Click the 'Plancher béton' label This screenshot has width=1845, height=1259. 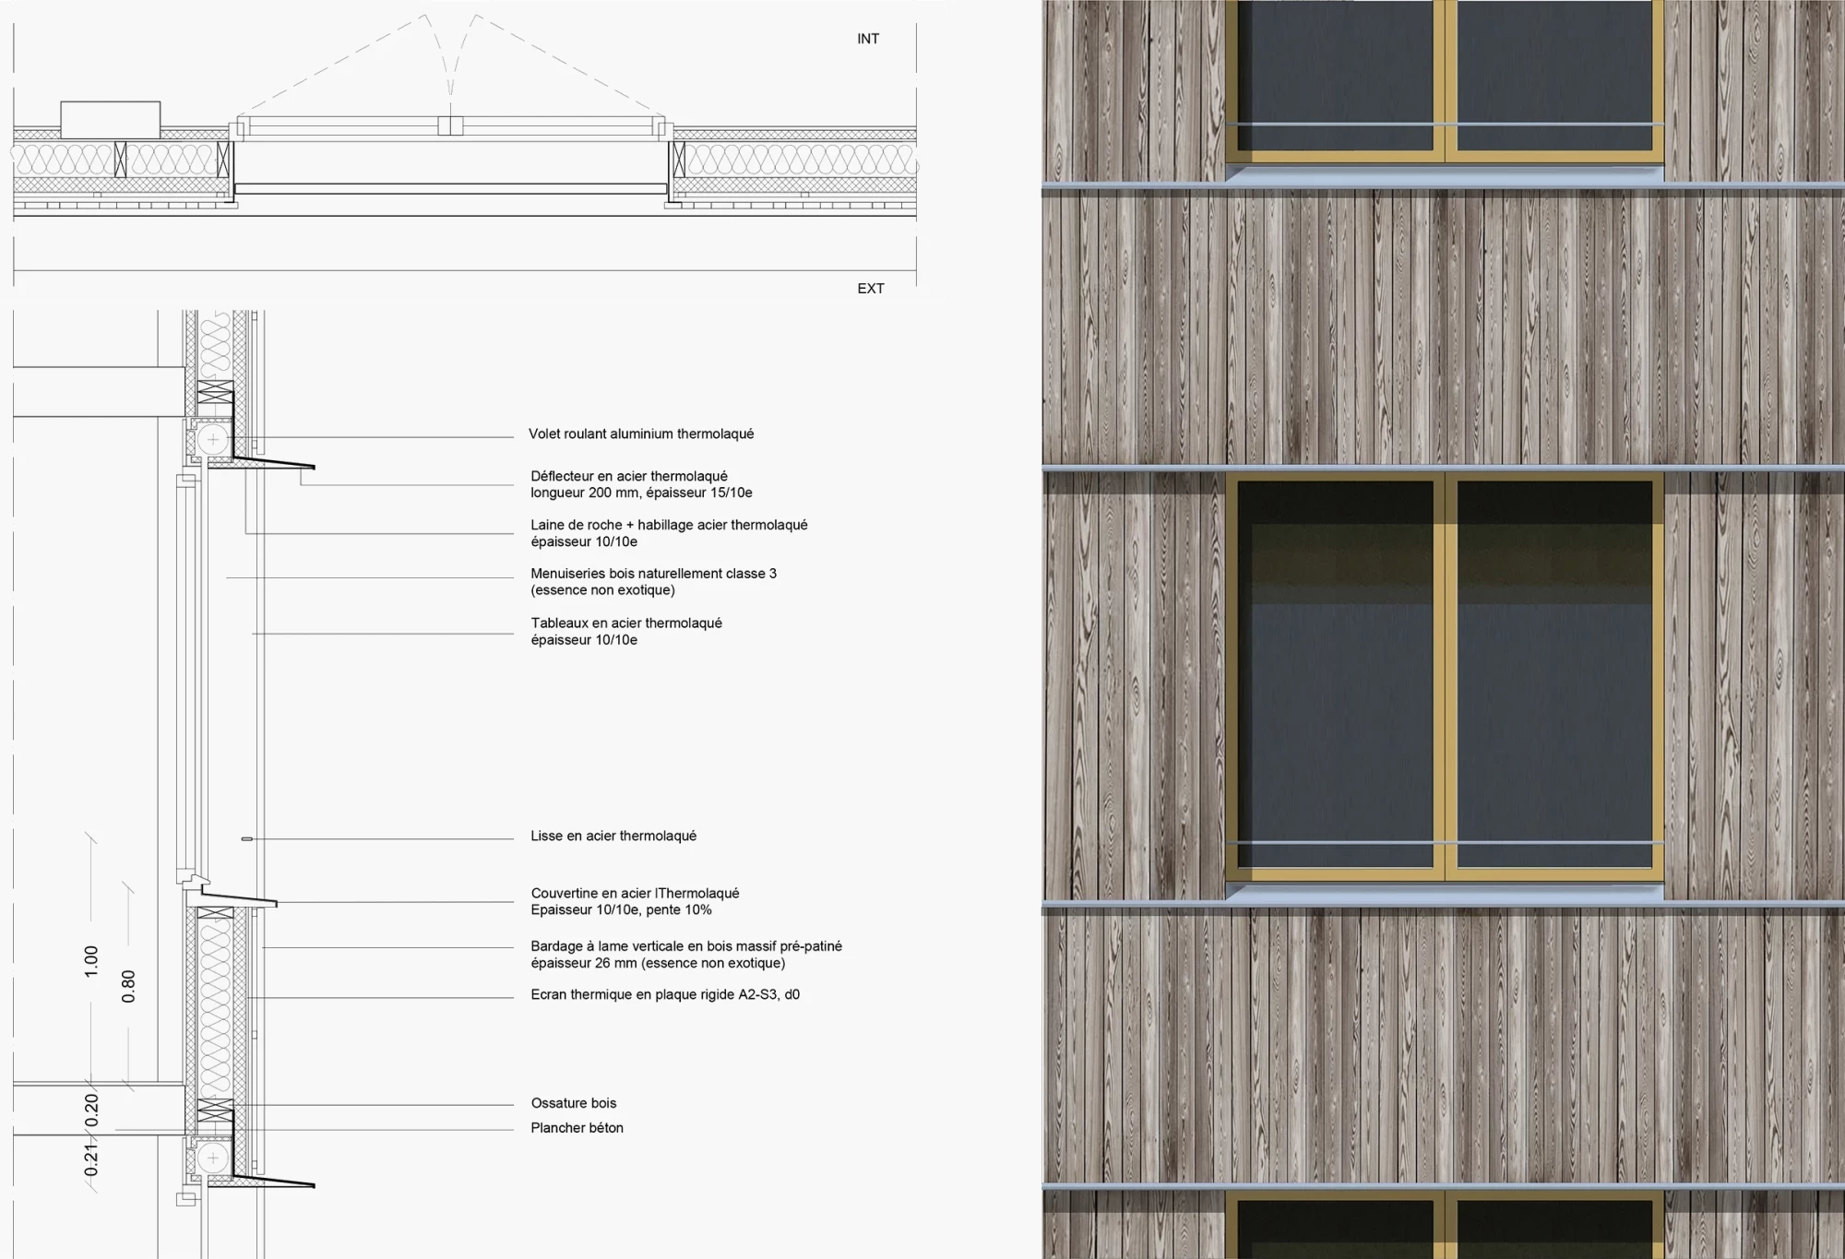[577, 1128]
